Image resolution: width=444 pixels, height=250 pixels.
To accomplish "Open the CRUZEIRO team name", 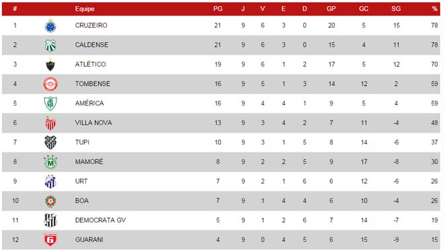I will coord(91,26).
